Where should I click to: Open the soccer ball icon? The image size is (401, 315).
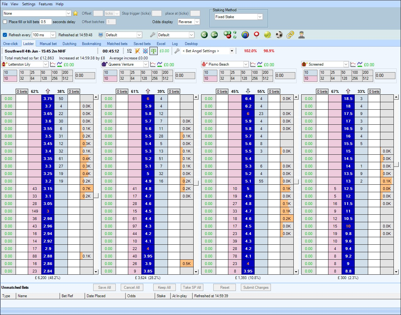point(279,35)
